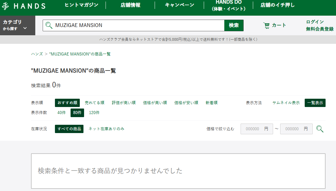This screenshot has width=336, height=191.
Task: Expand the カテゴリから探す category dropdown
Action: (17, 25)
